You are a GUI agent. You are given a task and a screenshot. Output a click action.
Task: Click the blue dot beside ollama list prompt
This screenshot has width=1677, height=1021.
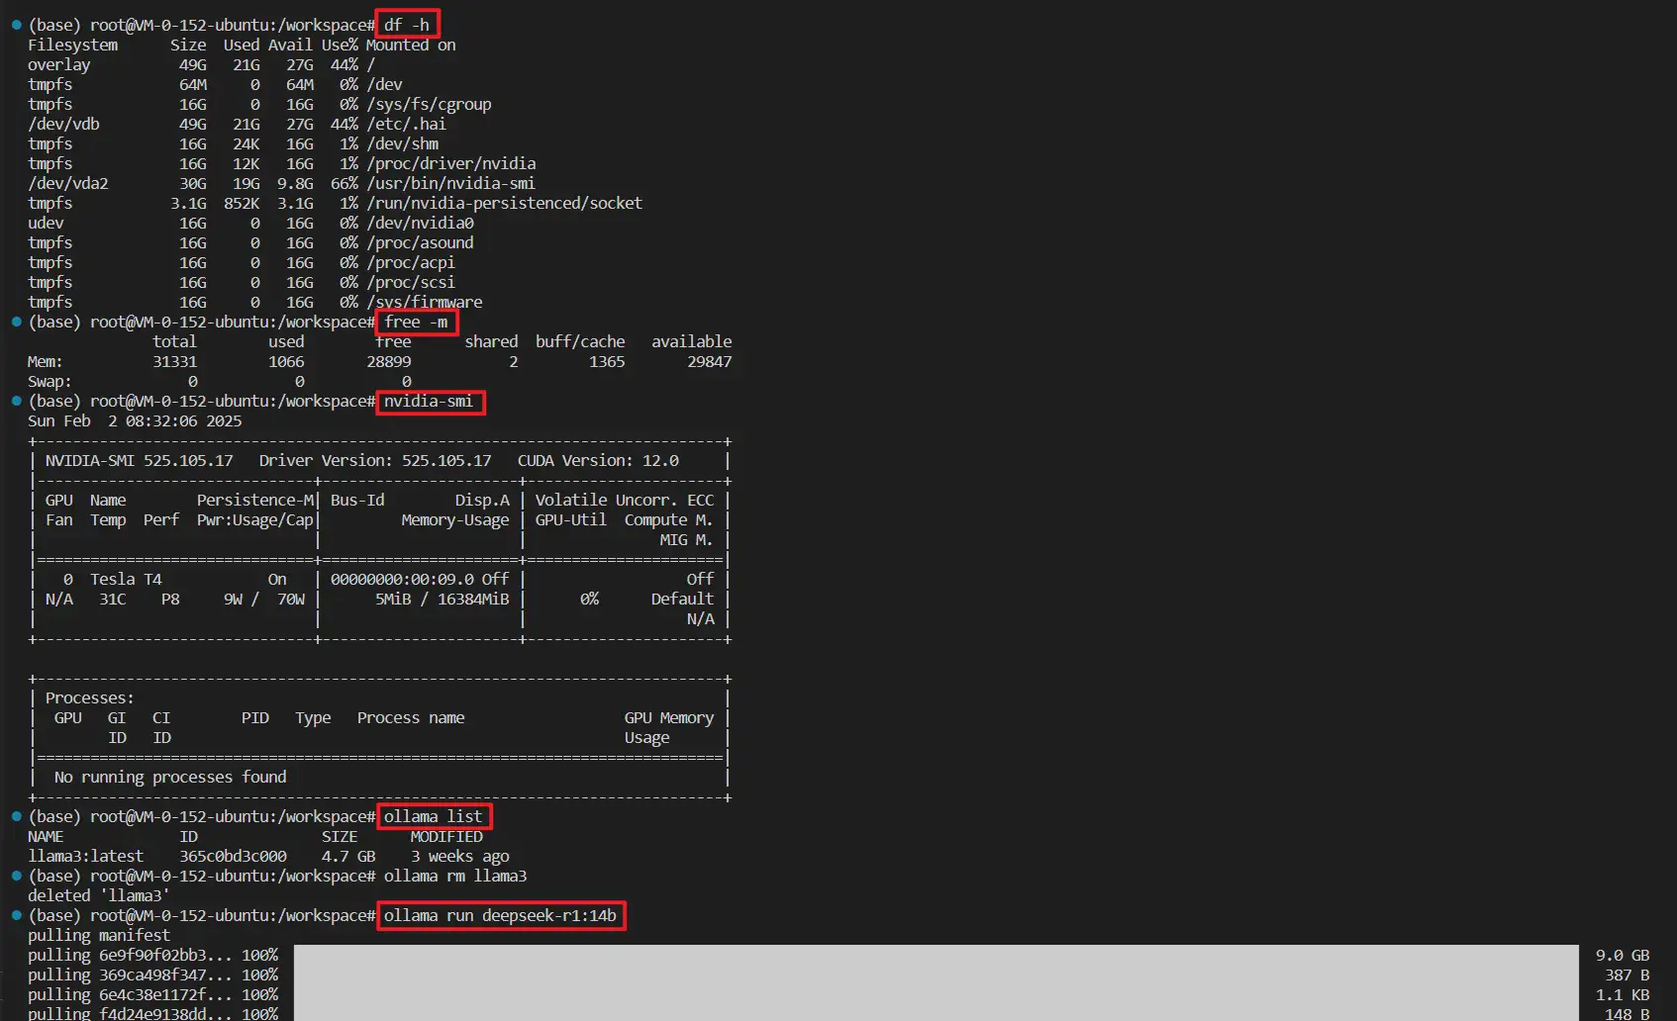pyautogui.click(x=15, y=816)
